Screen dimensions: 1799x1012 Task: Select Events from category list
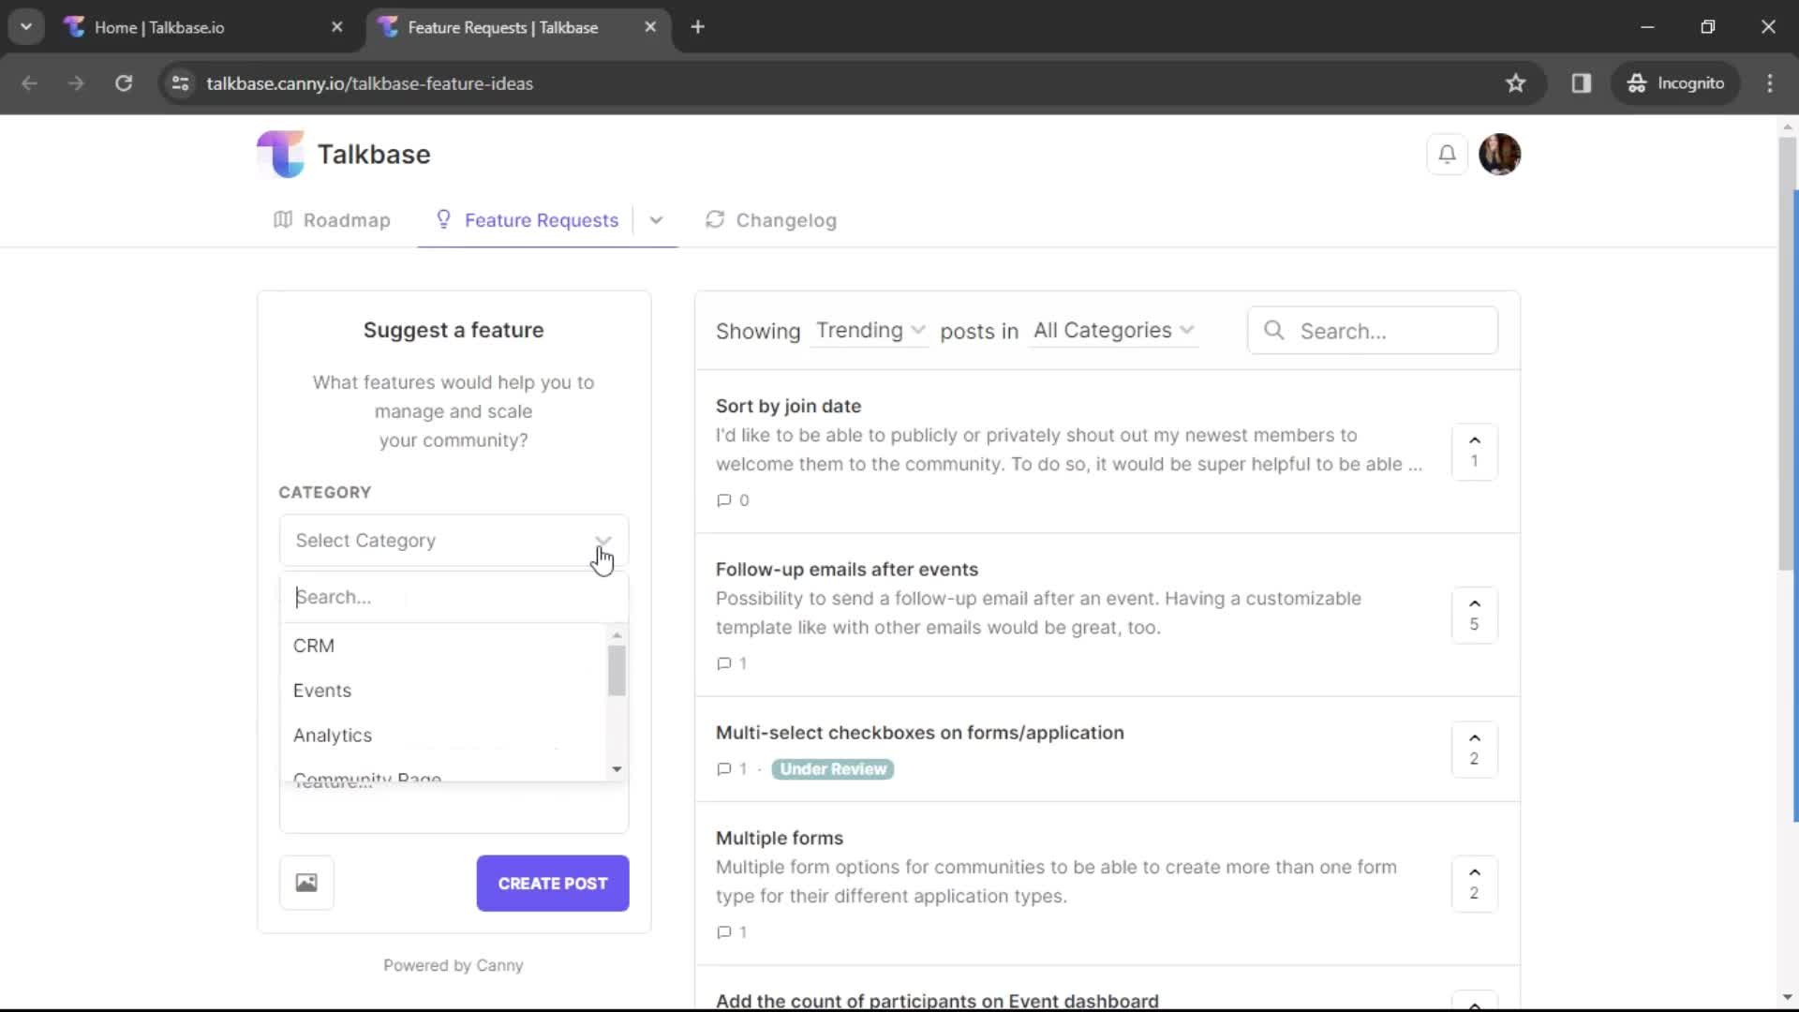[x=321, y=690]
